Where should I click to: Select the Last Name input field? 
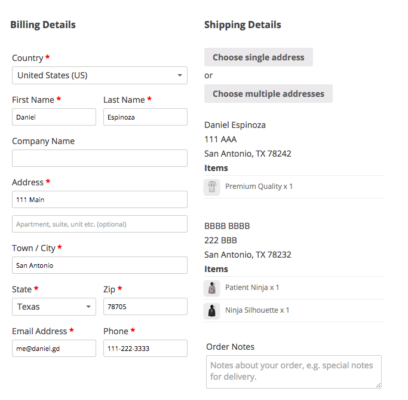pyautogui.click(x=145, y=117)
